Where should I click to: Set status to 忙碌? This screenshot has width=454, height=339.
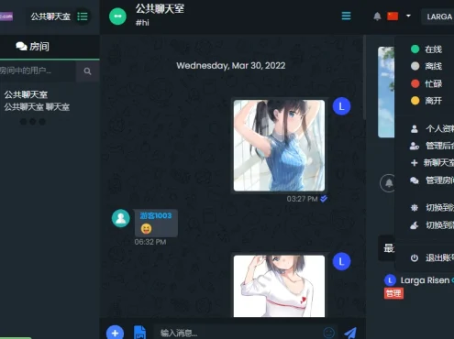[x=426, y=83]
